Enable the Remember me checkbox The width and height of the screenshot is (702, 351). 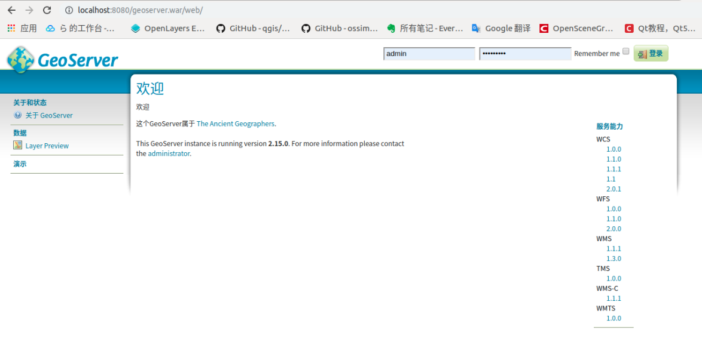pos(626,51)
